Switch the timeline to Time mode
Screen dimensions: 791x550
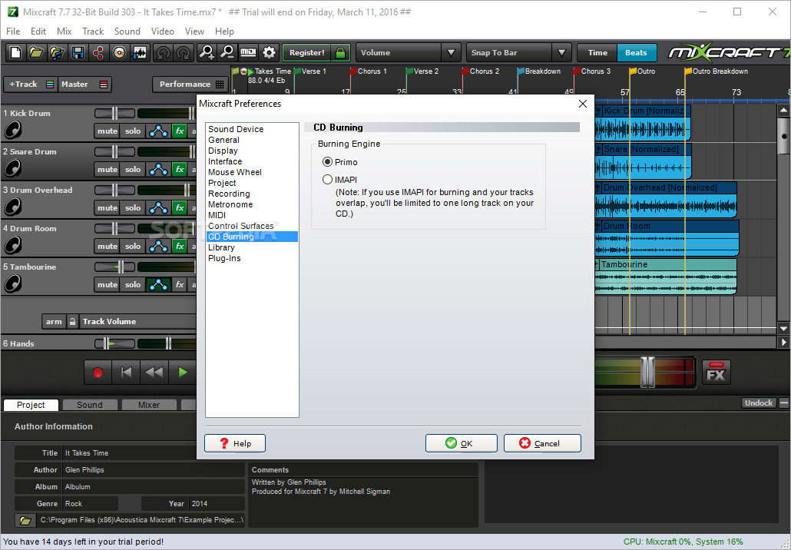597,52
